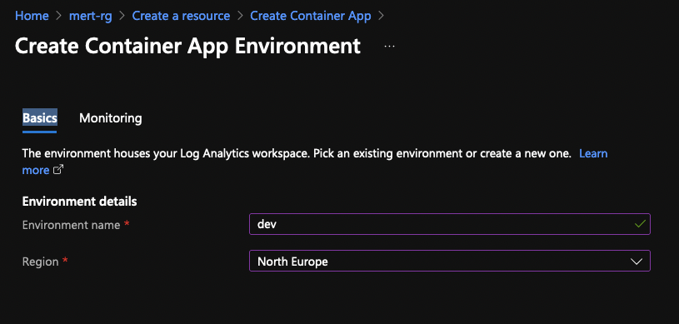Click the chevron arrow in Region field
The height and width of the screenshot is (324, 679).
pos(637,262)
